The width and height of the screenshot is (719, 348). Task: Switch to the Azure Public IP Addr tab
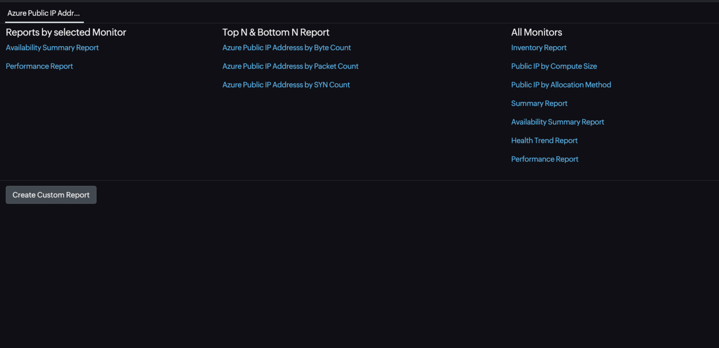pos(44,13)
